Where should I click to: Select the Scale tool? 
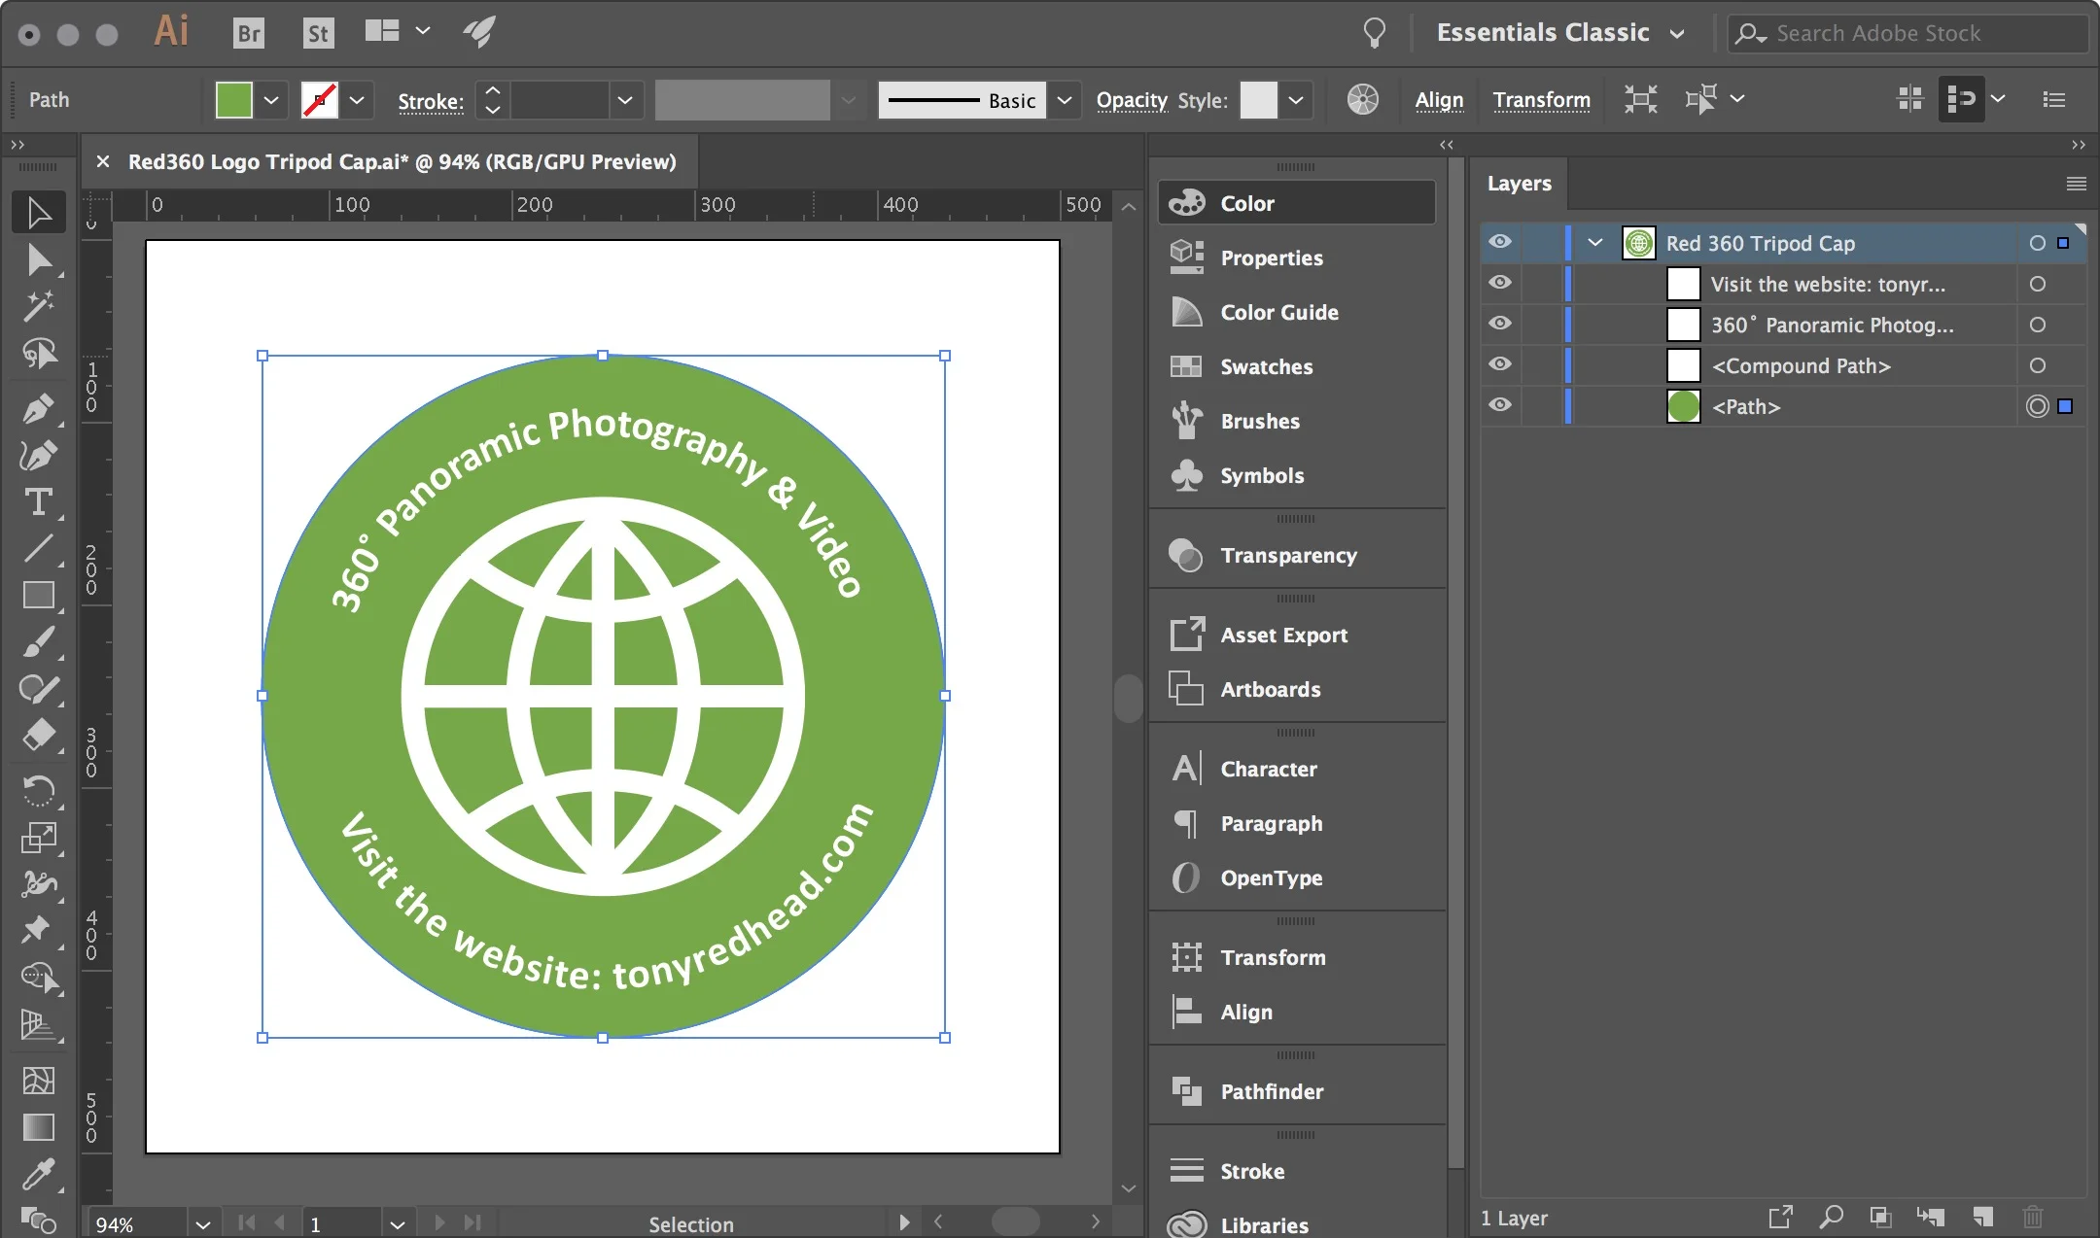click(39, 837)
